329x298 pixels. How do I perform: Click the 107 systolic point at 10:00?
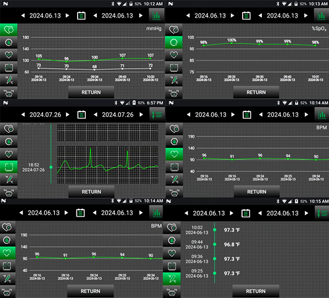150,58
